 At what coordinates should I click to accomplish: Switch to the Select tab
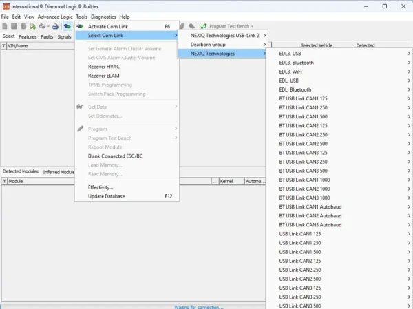click(x=9, y=36)
